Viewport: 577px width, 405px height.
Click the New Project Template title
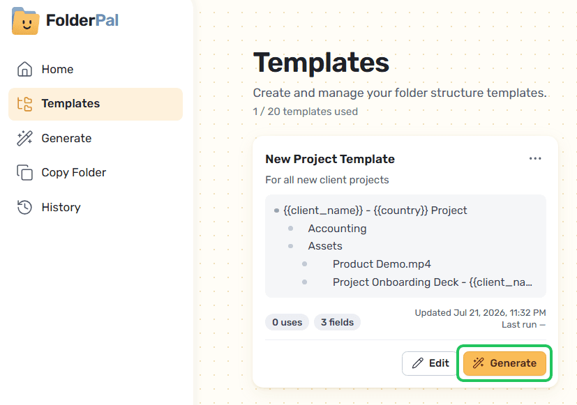pos(330,159)
